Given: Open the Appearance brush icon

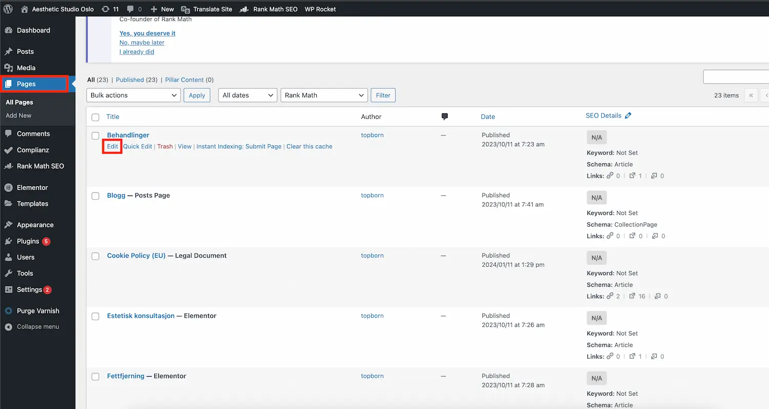Looking at the screenshot, I should (8, 225).
